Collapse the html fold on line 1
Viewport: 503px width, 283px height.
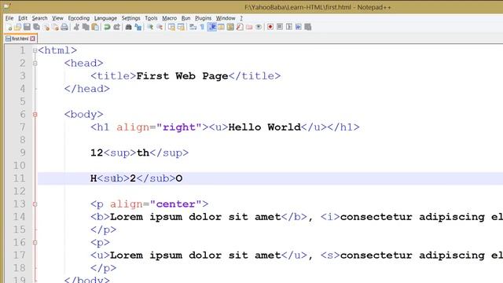pos(35,50)
